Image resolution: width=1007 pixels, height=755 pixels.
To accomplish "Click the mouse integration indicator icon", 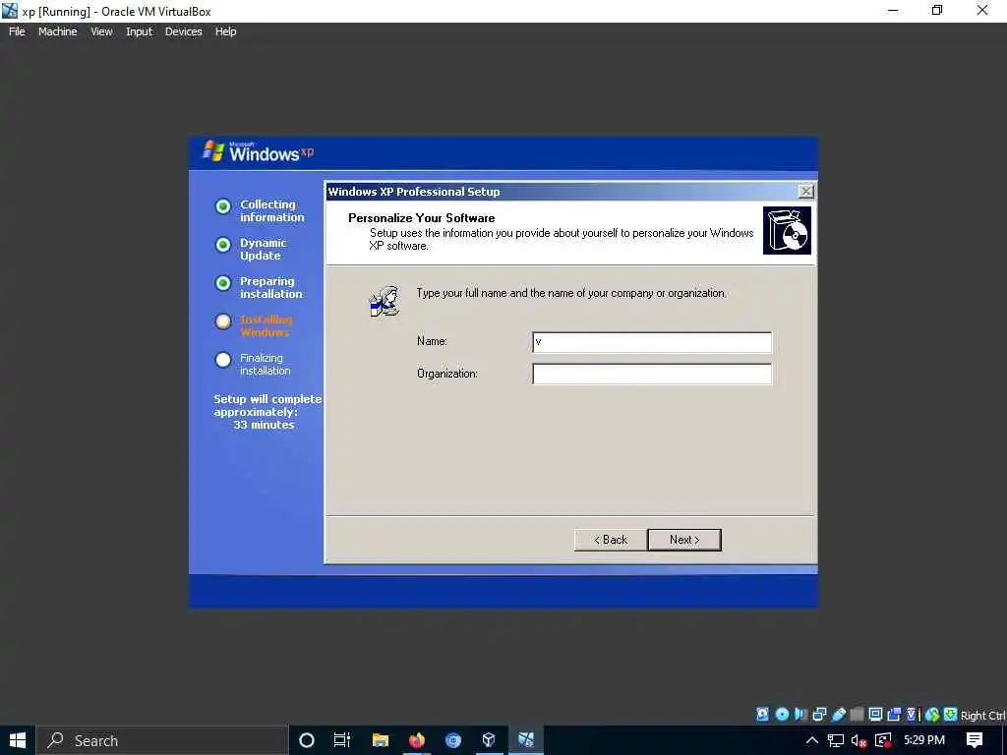I will coord(932,714).
